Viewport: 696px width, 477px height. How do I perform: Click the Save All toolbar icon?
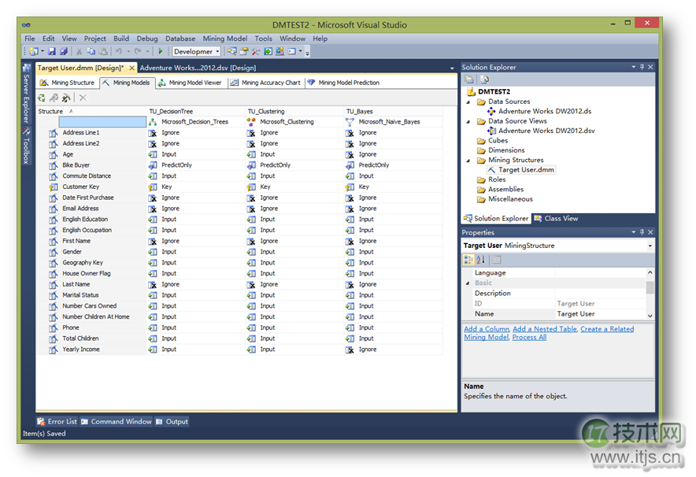[64, 51]
